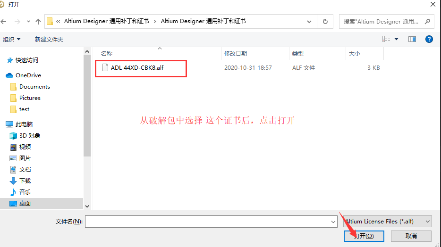
Task: Click the 取消 button
Action: pos(411,236)
